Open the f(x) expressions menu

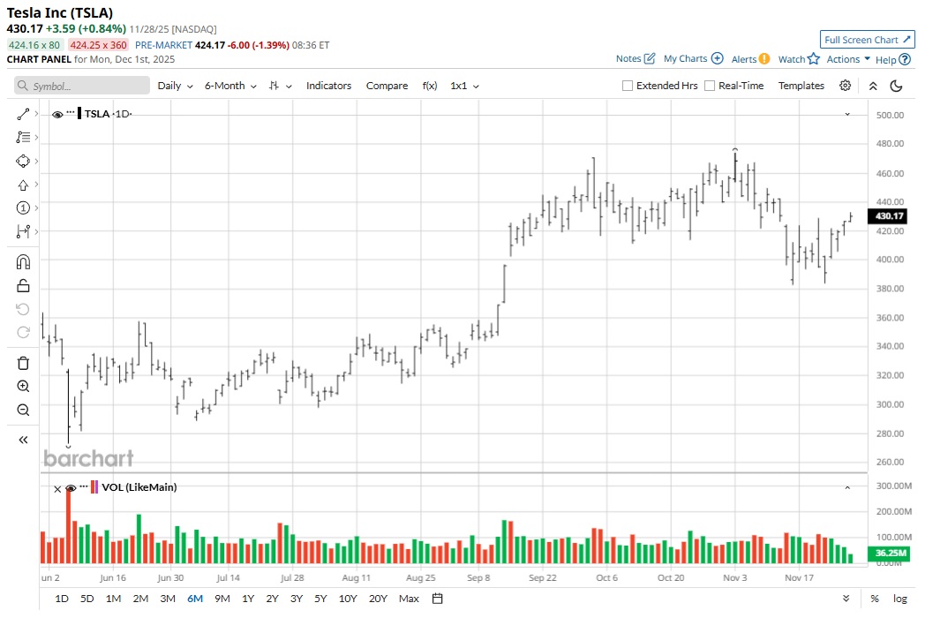click(429, 86)
